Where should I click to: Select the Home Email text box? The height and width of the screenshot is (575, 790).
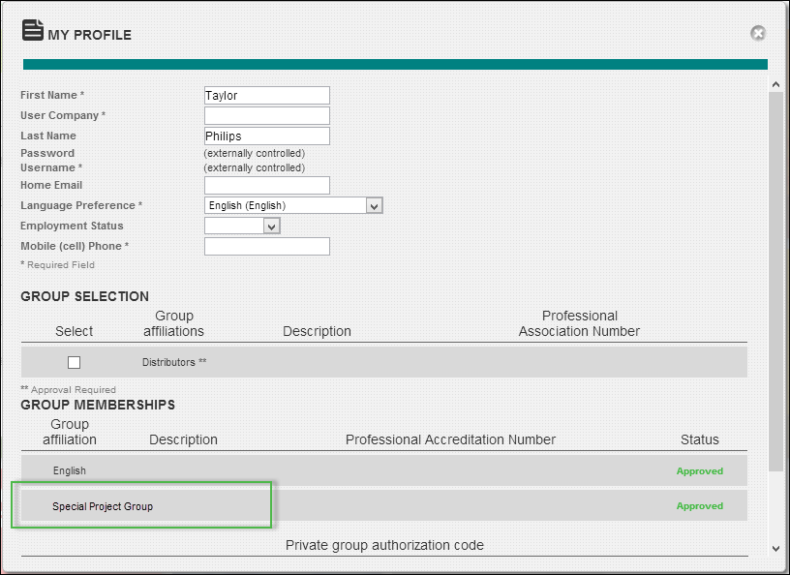coord(266,185)
